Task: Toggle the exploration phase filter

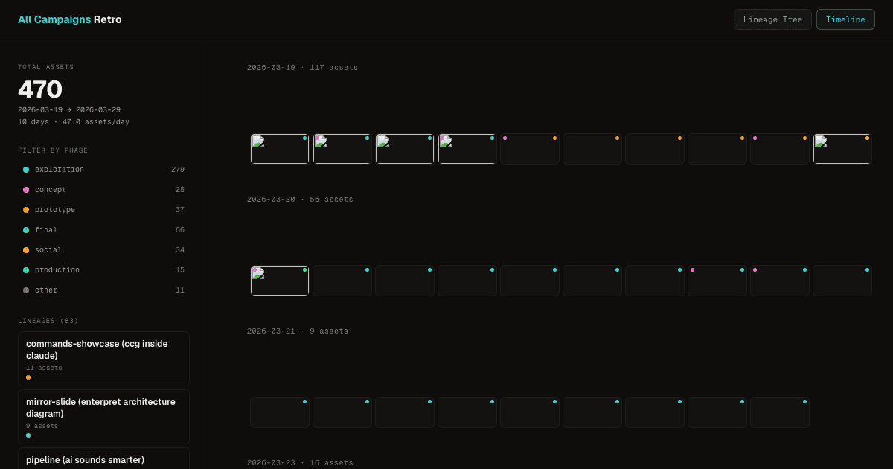Action: (x=59, y=170)
